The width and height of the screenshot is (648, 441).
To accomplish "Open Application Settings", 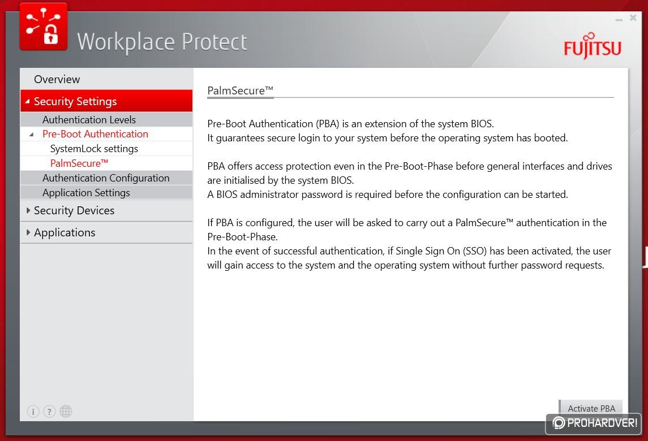I will click(x=106, y=192).
